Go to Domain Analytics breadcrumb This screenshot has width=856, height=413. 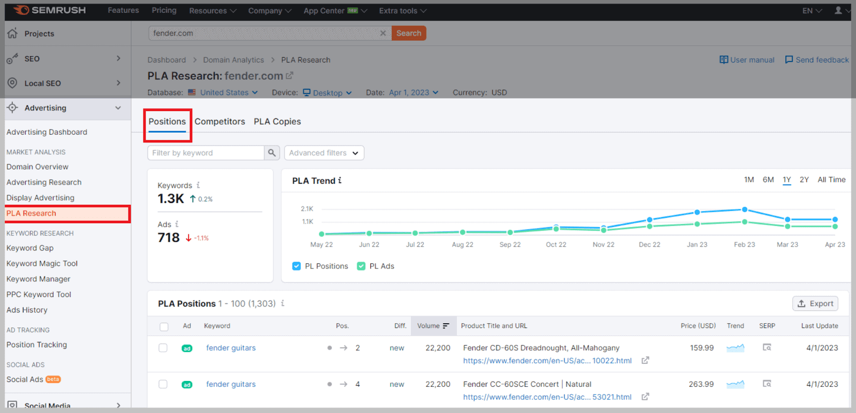233,60
